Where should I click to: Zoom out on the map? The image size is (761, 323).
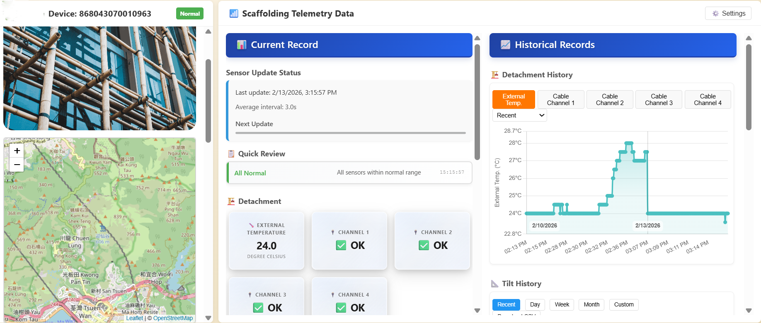[x=17, y=165]
